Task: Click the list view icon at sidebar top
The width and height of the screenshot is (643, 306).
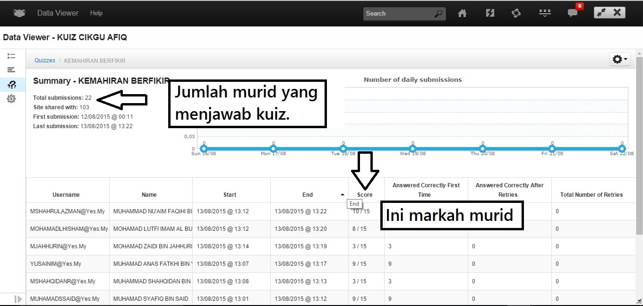Action: 11,56
